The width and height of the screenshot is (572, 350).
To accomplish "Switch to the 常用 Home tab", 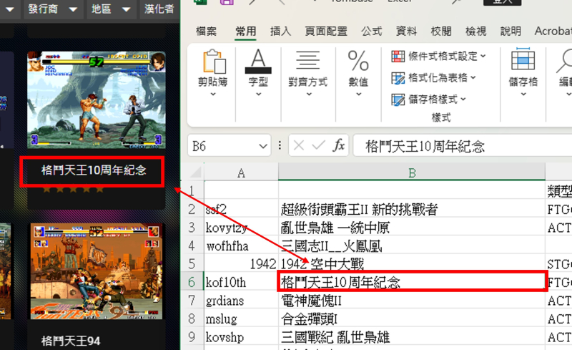I will pos(245,31).
